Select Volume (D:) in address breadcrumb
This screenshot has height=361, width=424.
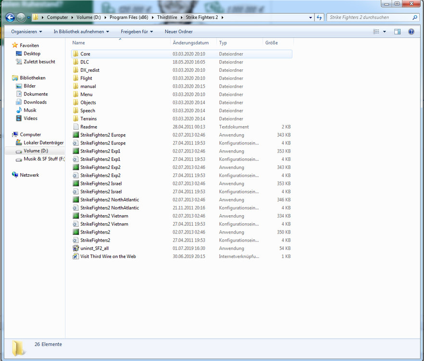(88, 17)
